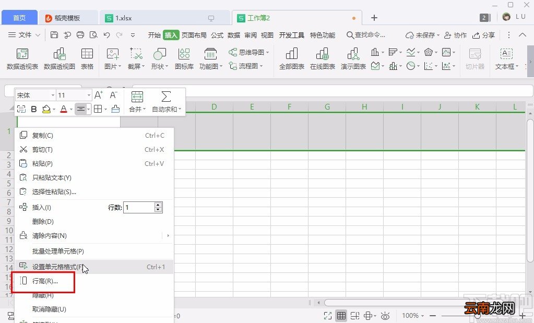Toggle full screen view in status bar
The image size is (534, 323).
tap(328, 316)
